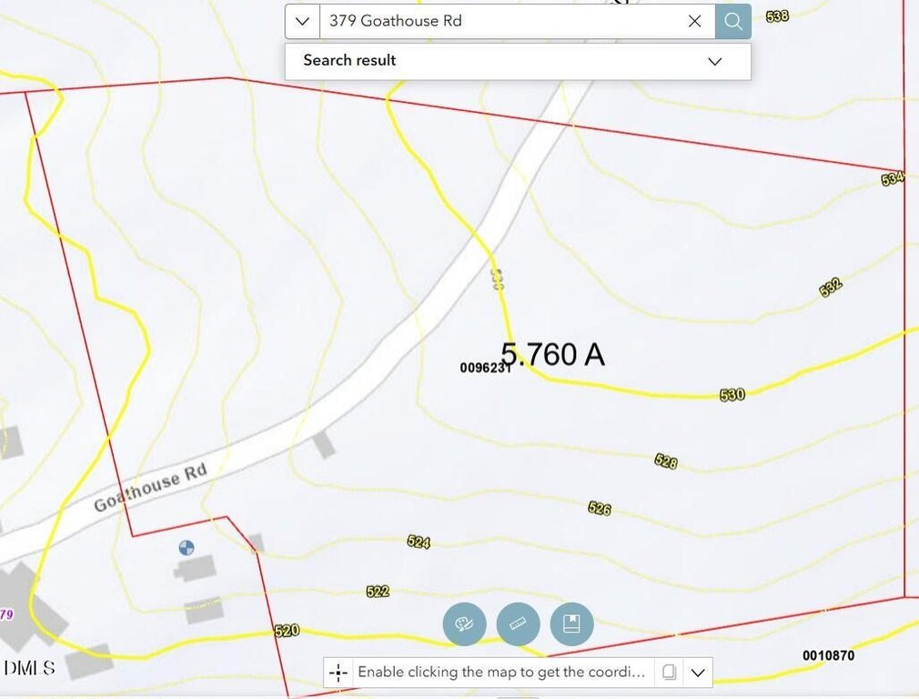Click the coordinate output text field
The width and height of the screenshot is (919, 699).
(x=501, y=673)
